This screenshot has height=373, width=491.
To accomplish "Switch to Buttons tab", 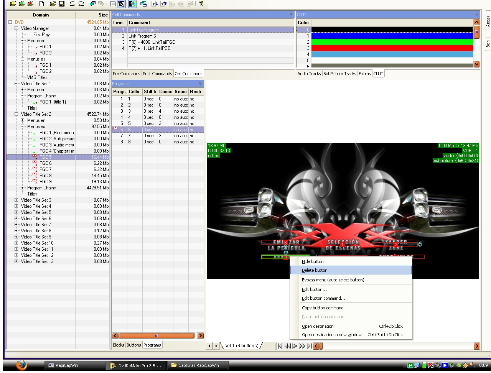I will pyautogui.click(x=134, y=345).
